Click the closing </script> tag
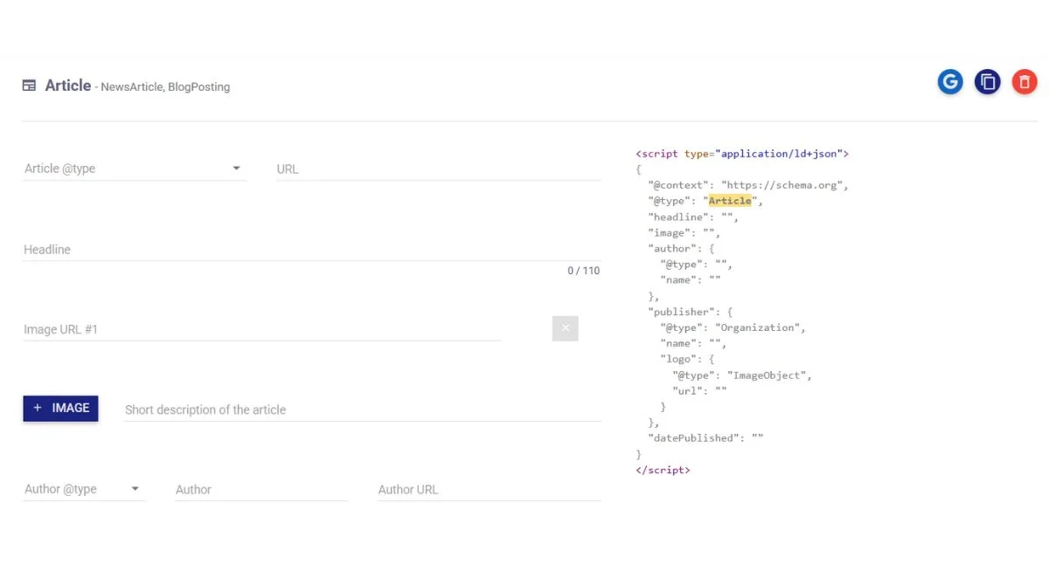This screenshot has height=585, width=1049. 663,470
